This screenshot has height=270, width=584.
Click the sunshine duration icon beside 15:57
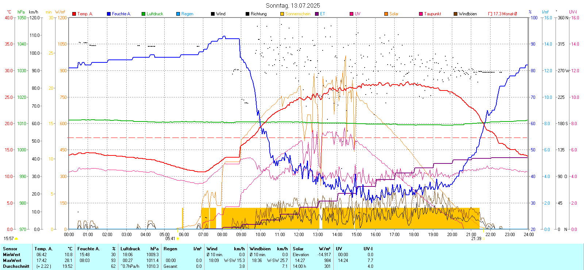[x=16, y=239]
